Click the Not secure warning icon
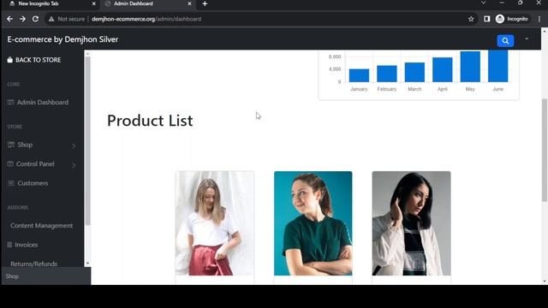The width and height of the screenshot is (548, 308). (51, 19)
